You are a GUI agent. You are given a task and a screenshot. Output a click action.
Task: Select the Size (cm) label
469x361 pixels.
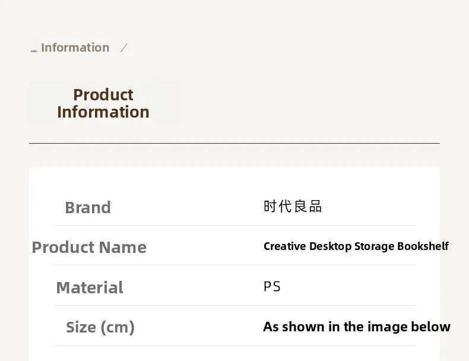click(x=100, y=327)
